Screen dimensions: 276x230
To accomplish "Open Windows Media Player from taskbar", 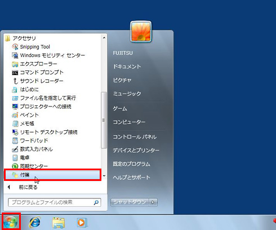I will [82, 223].
